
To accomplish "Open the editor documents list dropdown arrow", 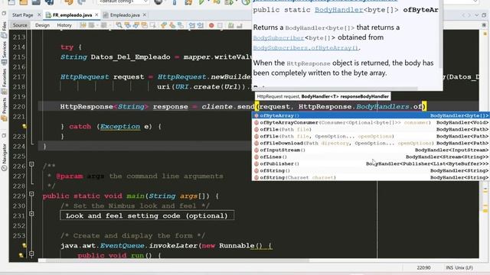I will point(476,15).
